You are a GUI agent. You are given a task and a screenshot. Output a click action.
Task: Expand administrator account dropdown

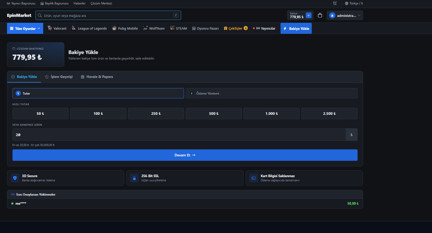(x=345, y=15)
